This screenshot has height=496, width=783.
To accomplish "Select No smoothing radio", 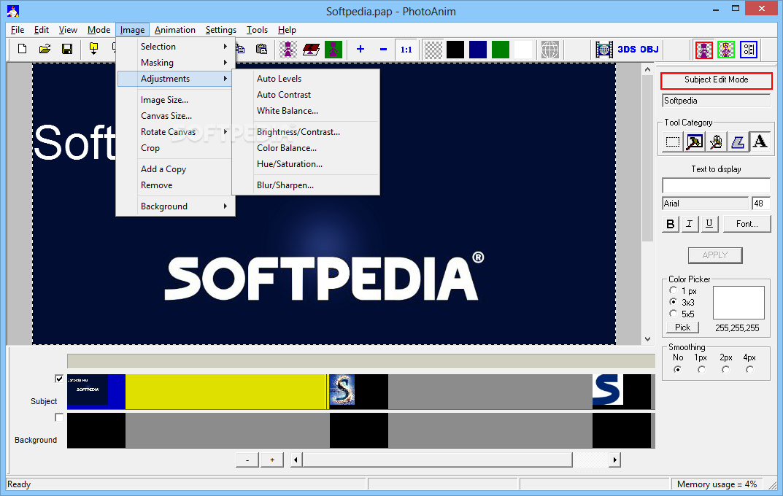I will [x=677, y=369].
